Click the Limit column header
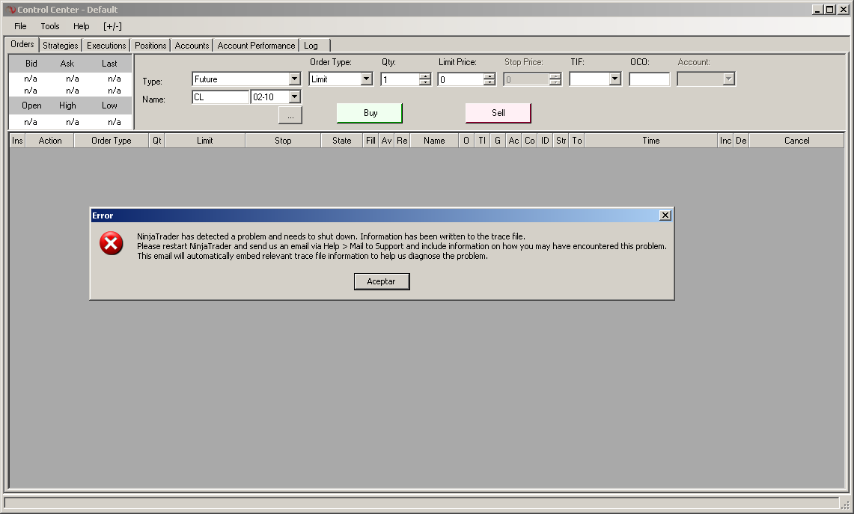This screenshot has height=514, width=854. click(205, 141)
